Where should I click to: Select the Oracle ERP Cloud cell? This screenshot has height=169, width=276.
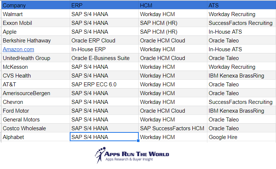[104, 40]
